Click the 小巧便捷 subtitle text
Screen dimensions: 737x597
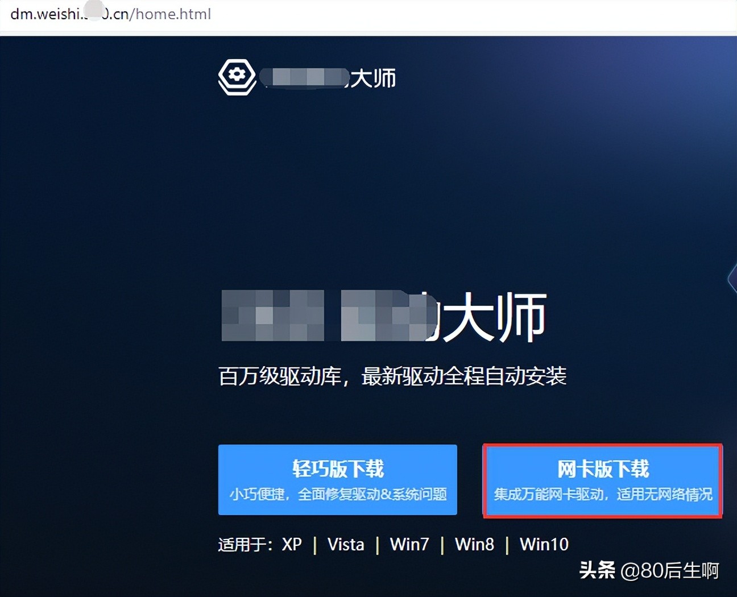pyautogui.click(x=337, y=495)
